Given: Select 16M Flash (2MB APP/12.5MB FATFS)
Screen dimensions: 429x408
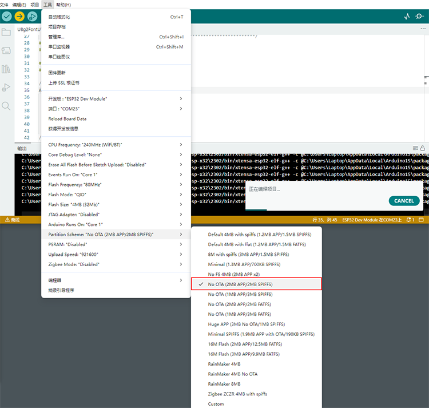Looking at the screenshot, I should 256,344.
